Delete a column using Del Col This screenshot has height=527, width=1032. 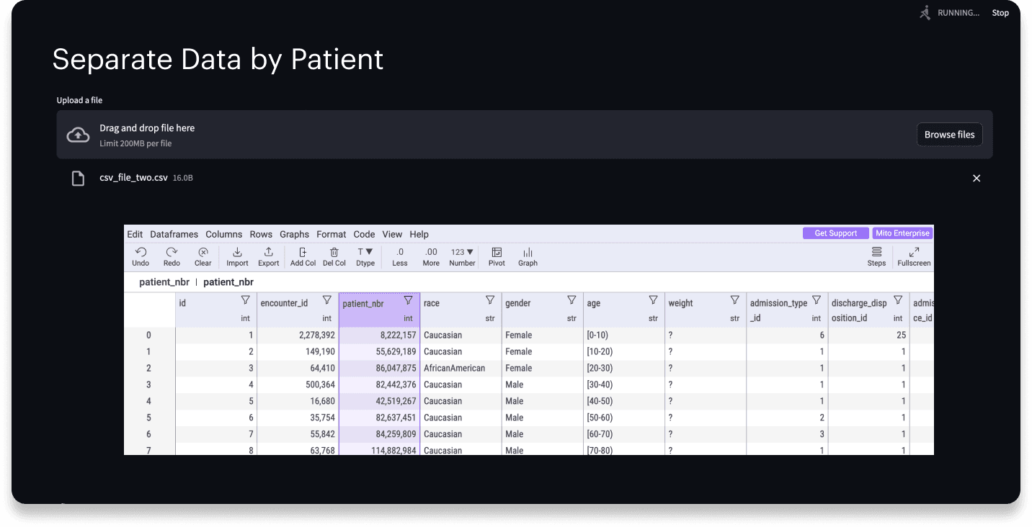point(334,256)
